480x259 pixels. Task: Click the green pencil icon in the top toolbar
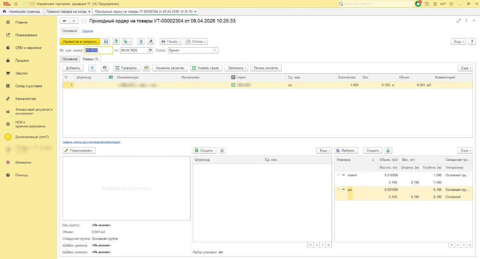pyautogui.click(x=151, y=42)
